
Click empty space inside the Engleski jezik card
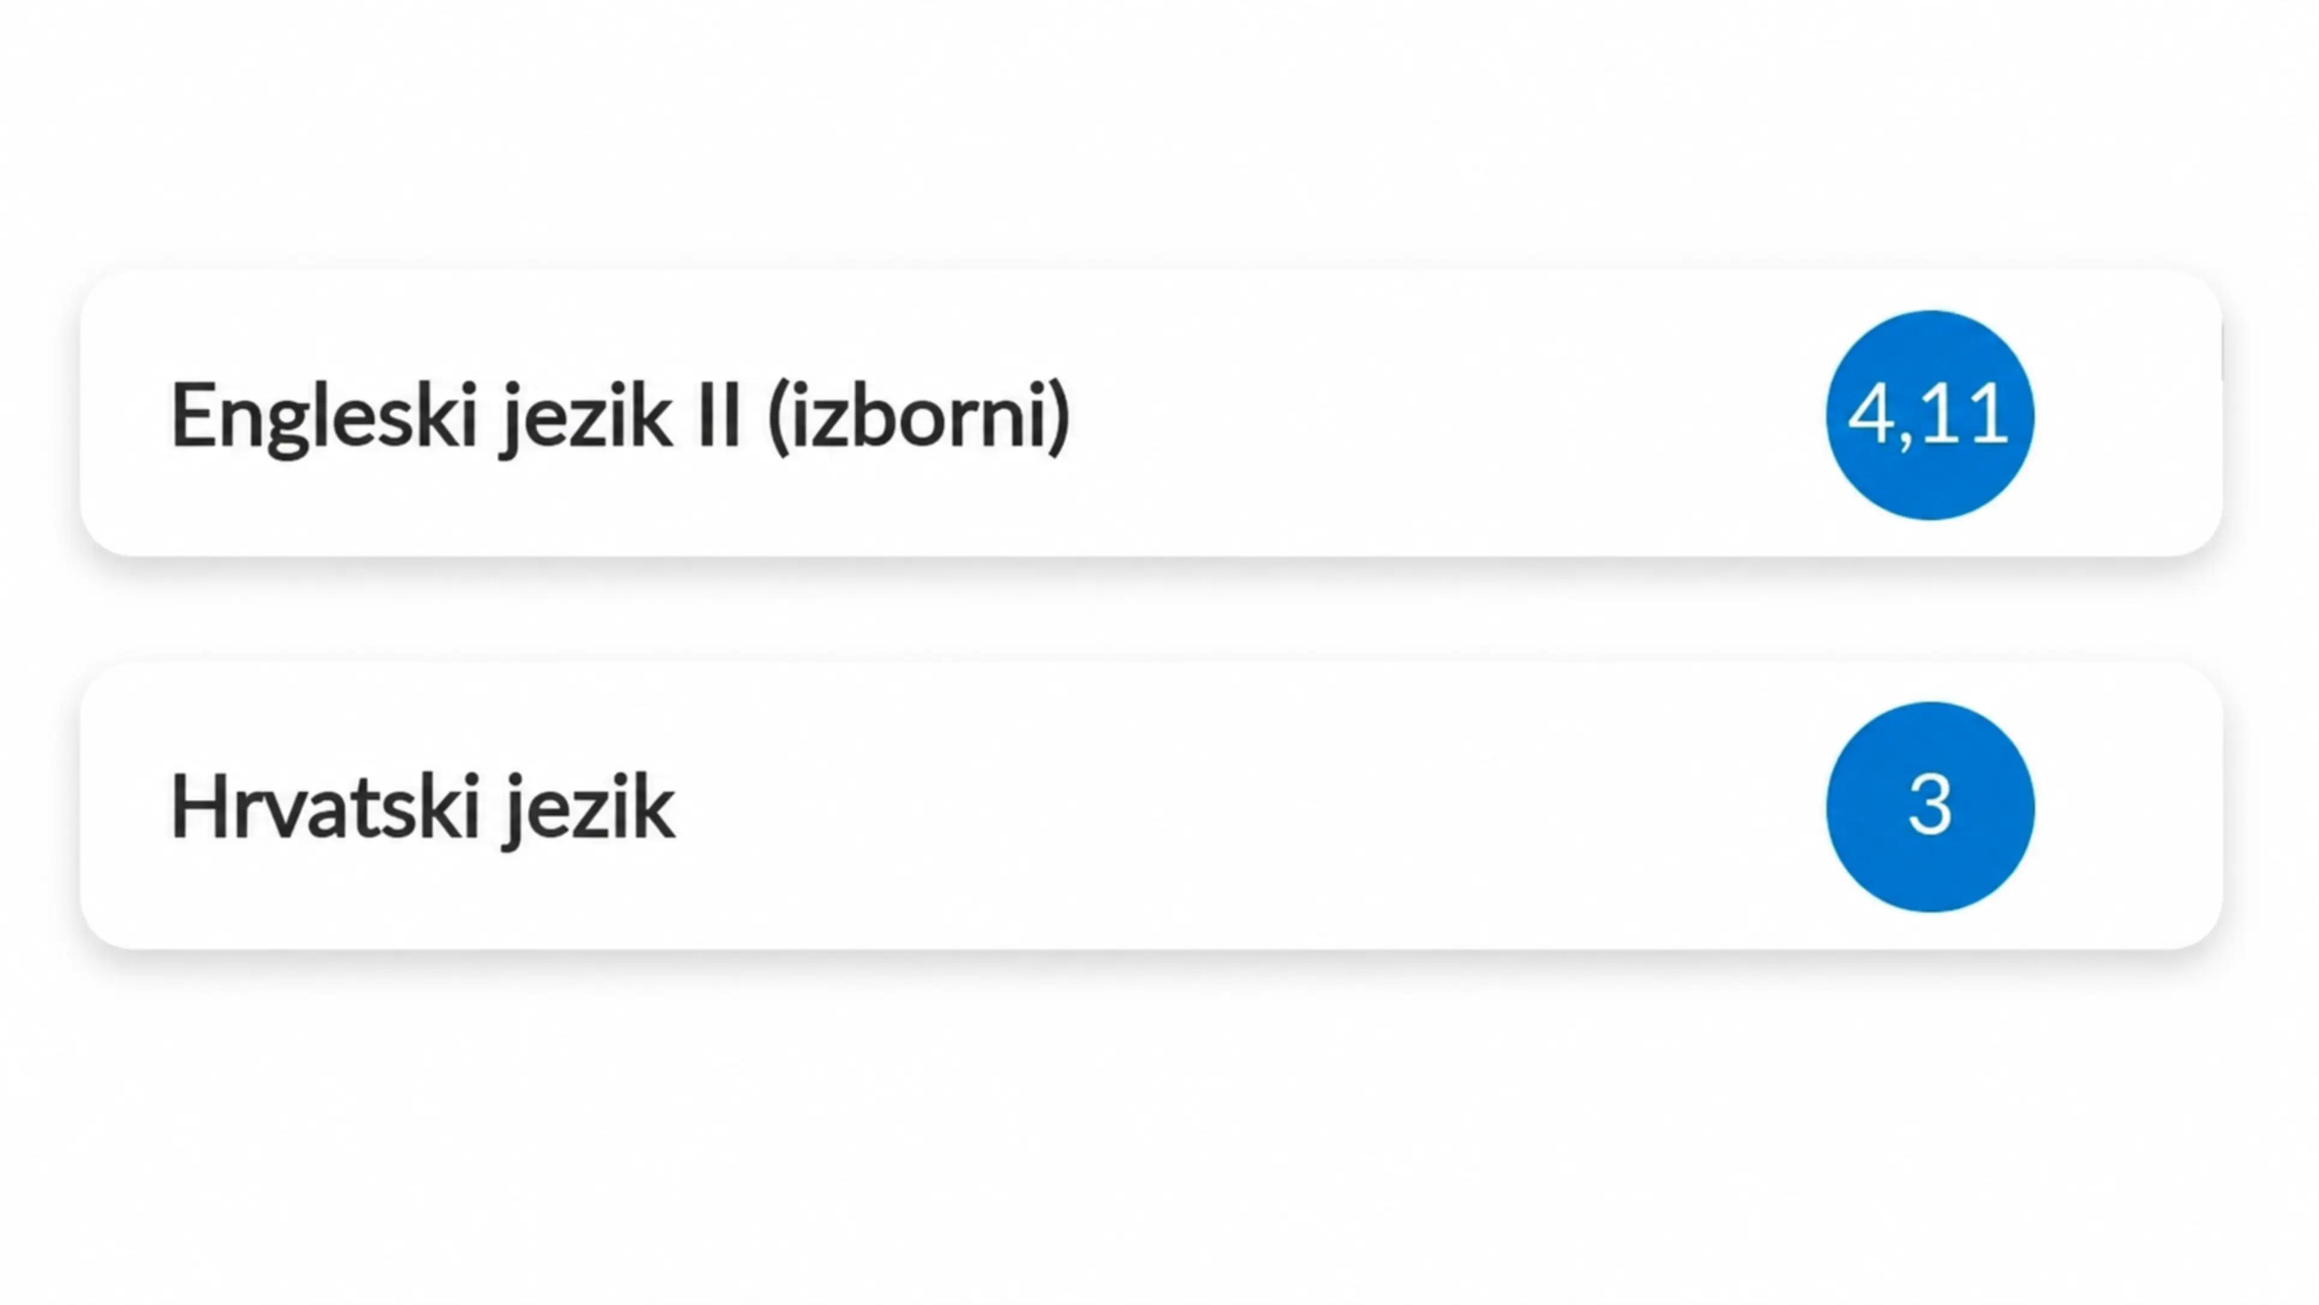click(1441, 414)
